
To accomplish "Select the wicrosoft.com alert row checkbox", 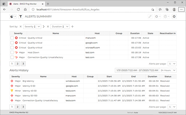I will tap(12, 47).
